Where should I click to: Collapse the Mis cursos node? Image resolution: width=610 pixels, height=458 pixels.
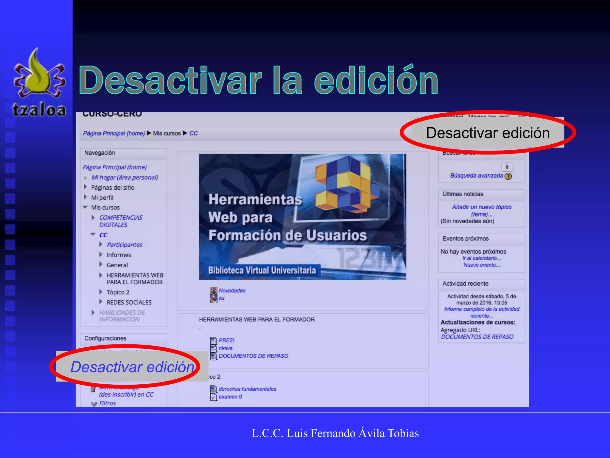pos(85,207)
